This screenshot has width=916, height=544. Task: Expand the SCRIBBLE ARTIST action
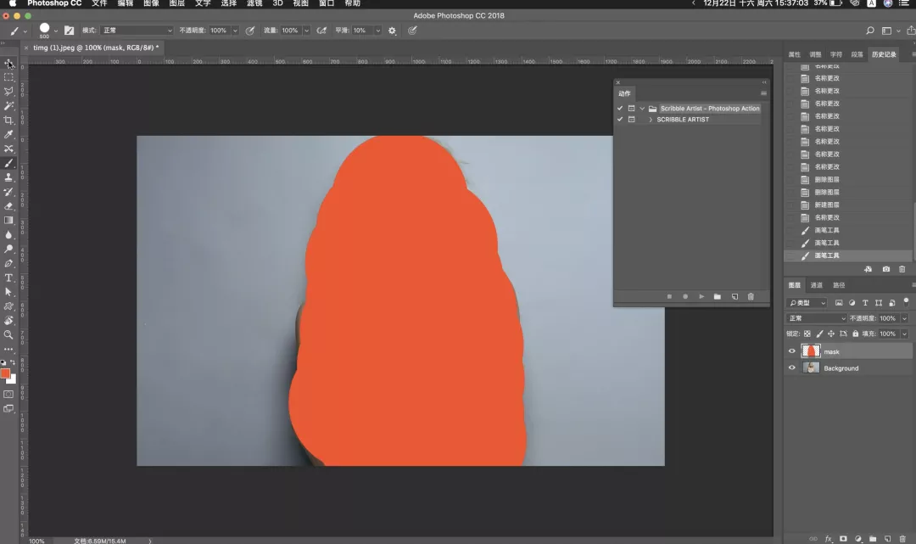click(651, 119)
